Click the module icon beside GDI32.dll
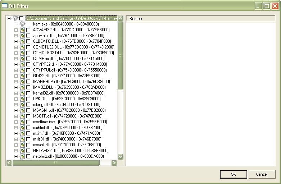Viewport: 281px width, 184px height. [x=22, y=76]
